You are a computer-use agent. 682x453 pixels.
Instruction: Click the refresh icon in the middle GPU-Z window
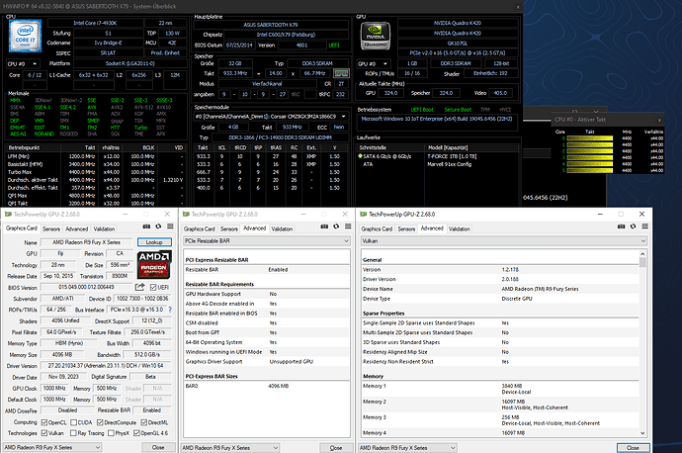click(x=336, y=226)
